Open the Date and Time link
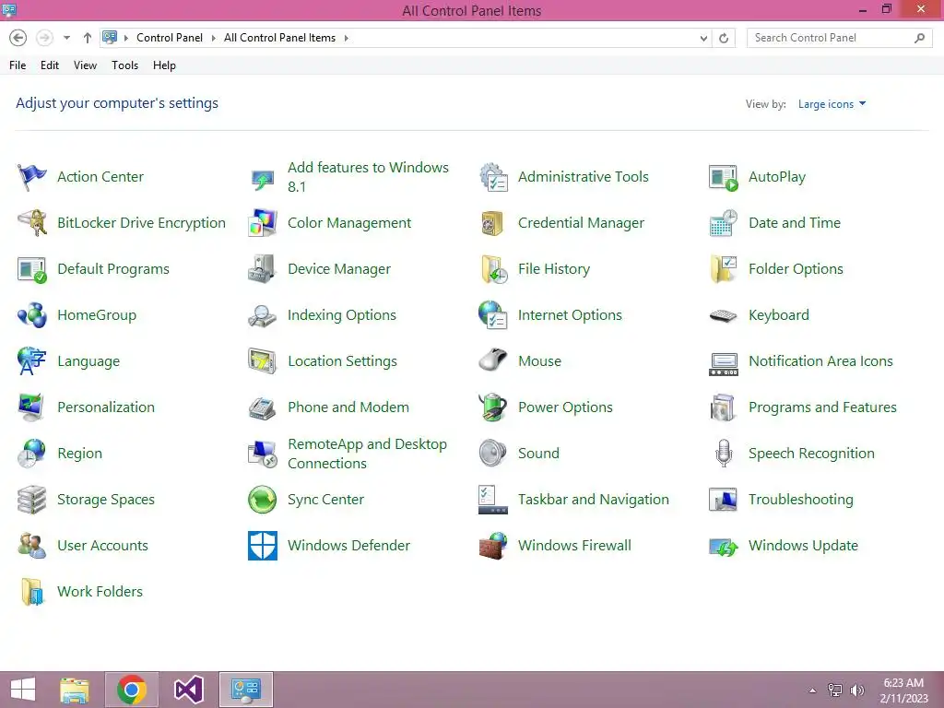Screen dimensions: 944x708 794,223
